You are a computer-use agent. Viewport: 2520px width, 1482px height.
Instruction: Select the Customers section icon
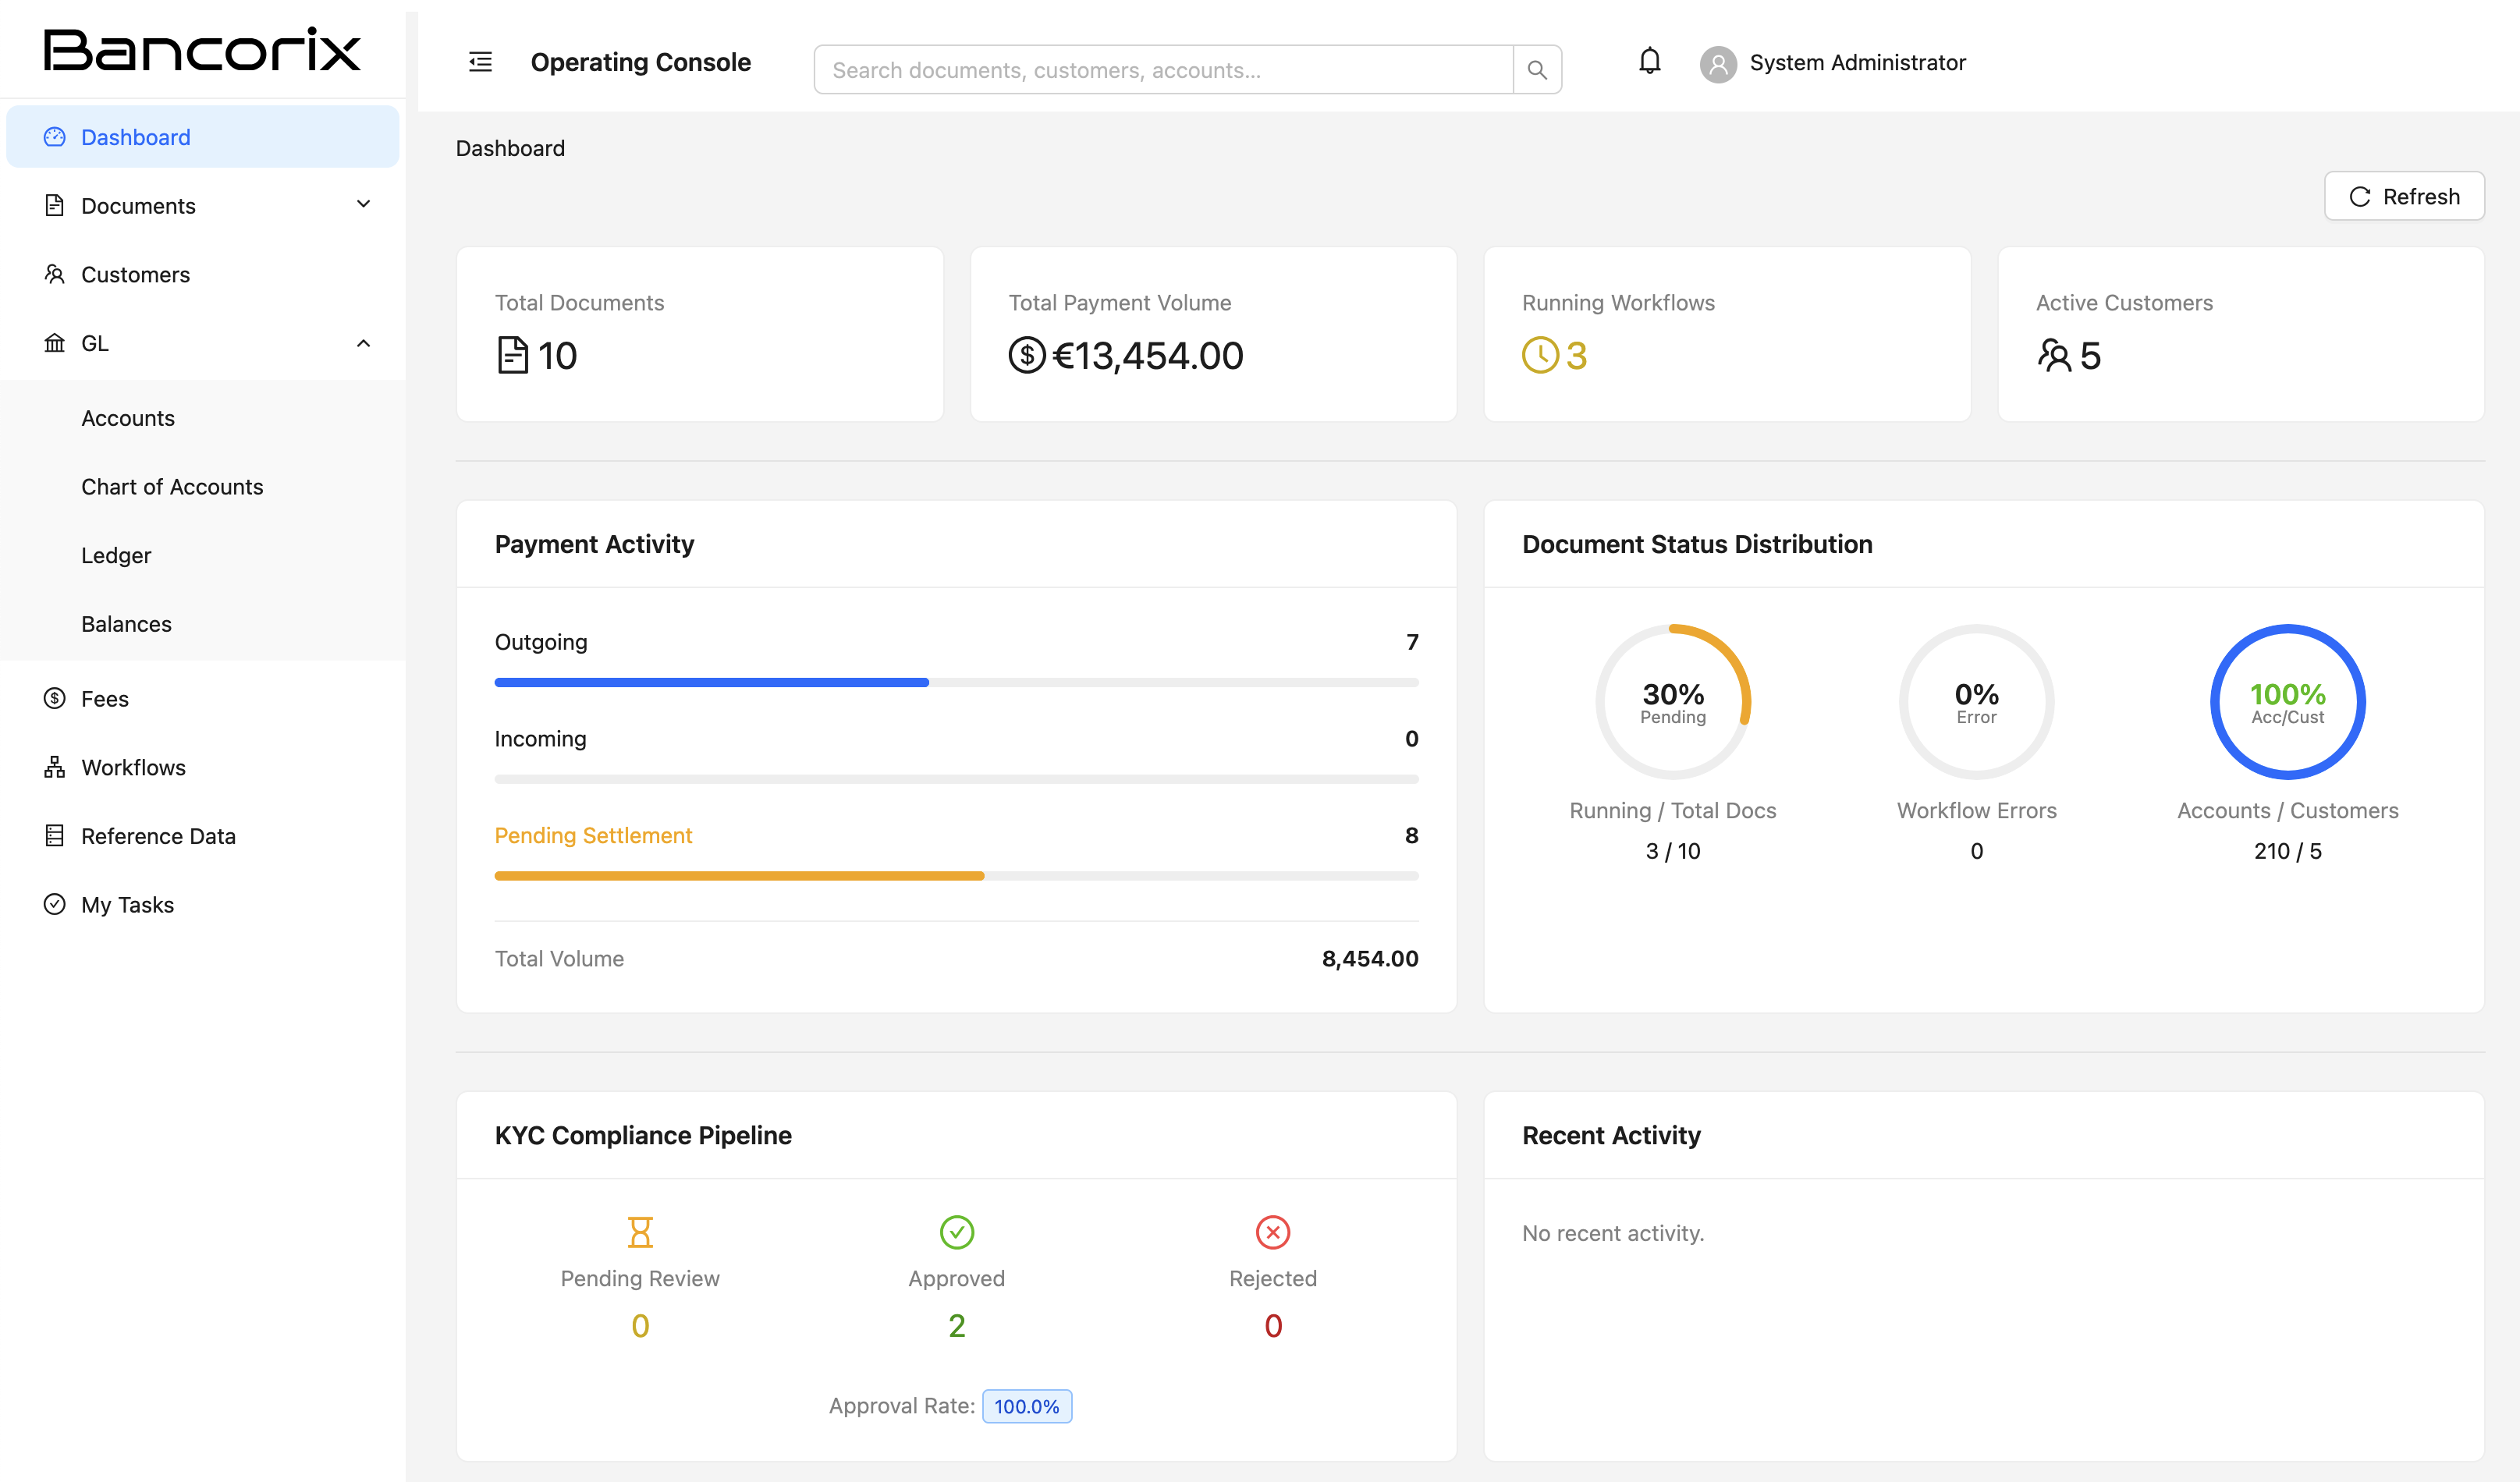tap(55, 274)
